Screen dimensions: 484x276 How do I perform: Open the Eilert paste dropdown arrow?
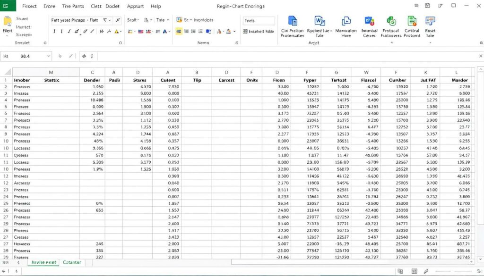tap(8, 35)
